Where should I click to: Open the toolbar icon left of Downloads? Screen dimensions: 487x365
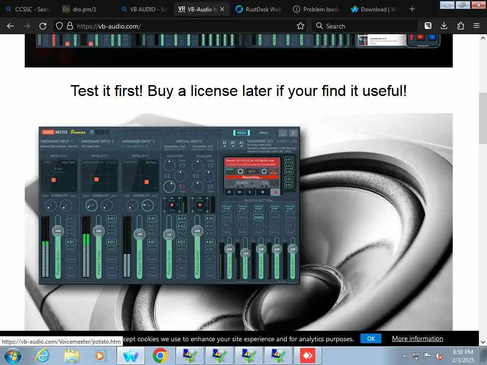pos(428,26)
